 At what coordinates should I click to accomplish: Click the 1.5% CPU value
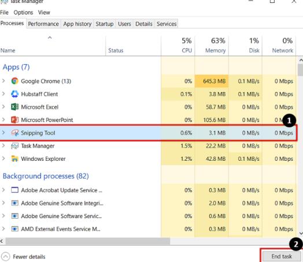[x=186, y=146]
